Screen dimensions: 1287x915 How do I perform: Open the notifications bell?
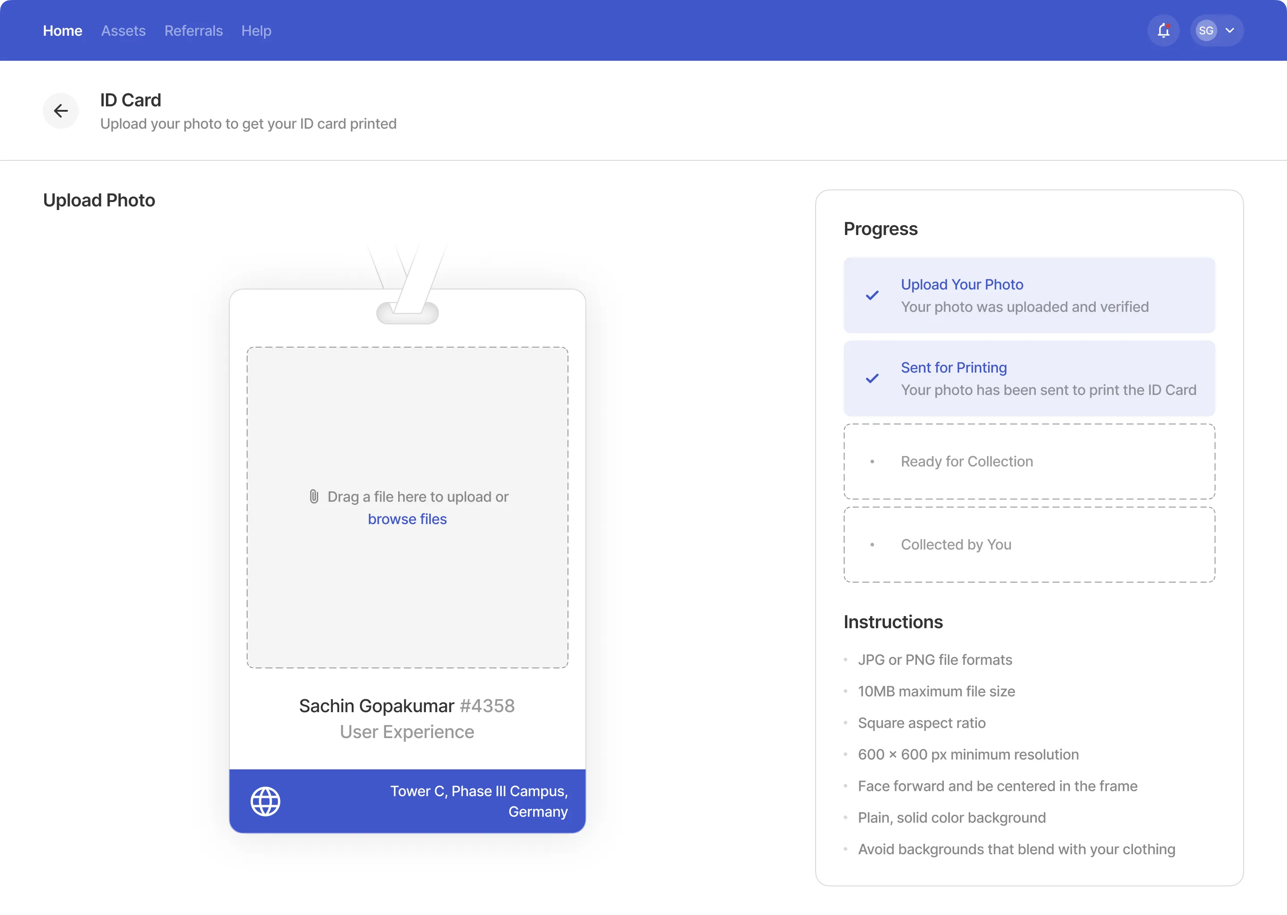click(1163, 30)
